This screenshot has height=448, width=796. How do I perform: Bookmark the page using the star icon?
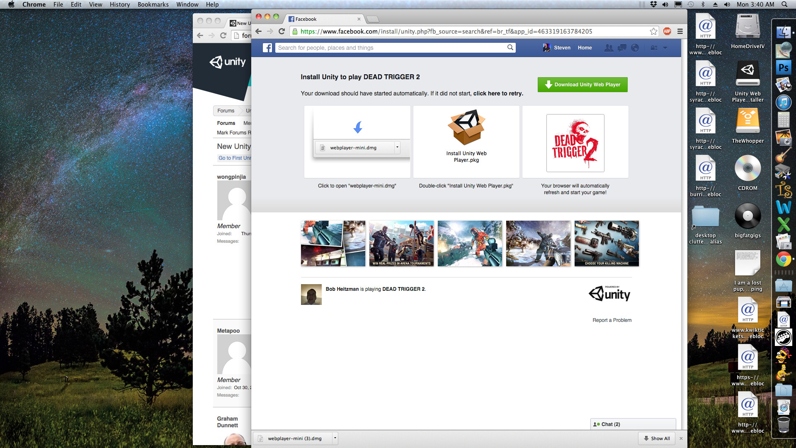pyautogui.click(x=653, y=31)
